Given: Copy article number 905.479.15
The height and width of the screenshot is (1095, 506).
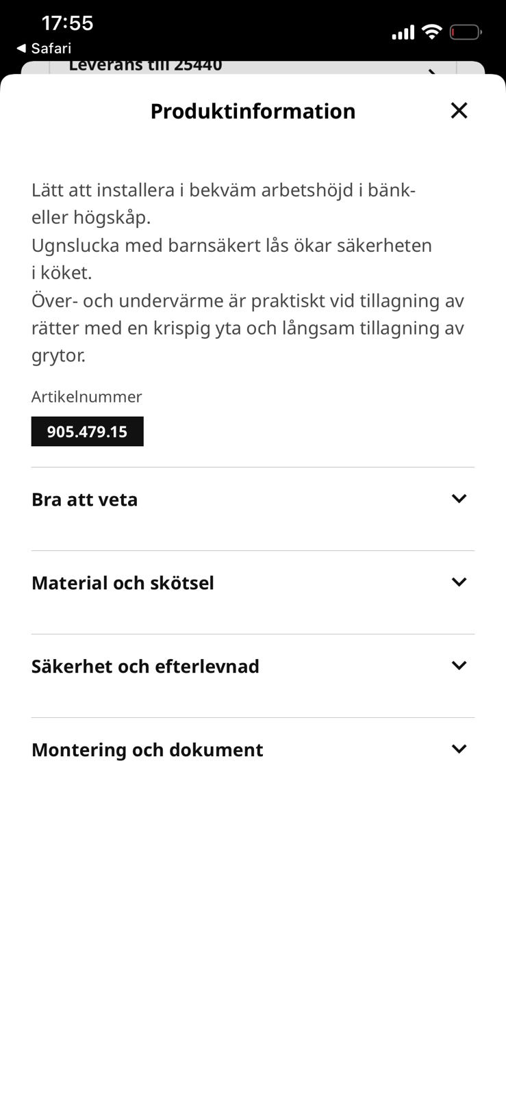Looking at the screenshot, I should [x=87, y=432].
